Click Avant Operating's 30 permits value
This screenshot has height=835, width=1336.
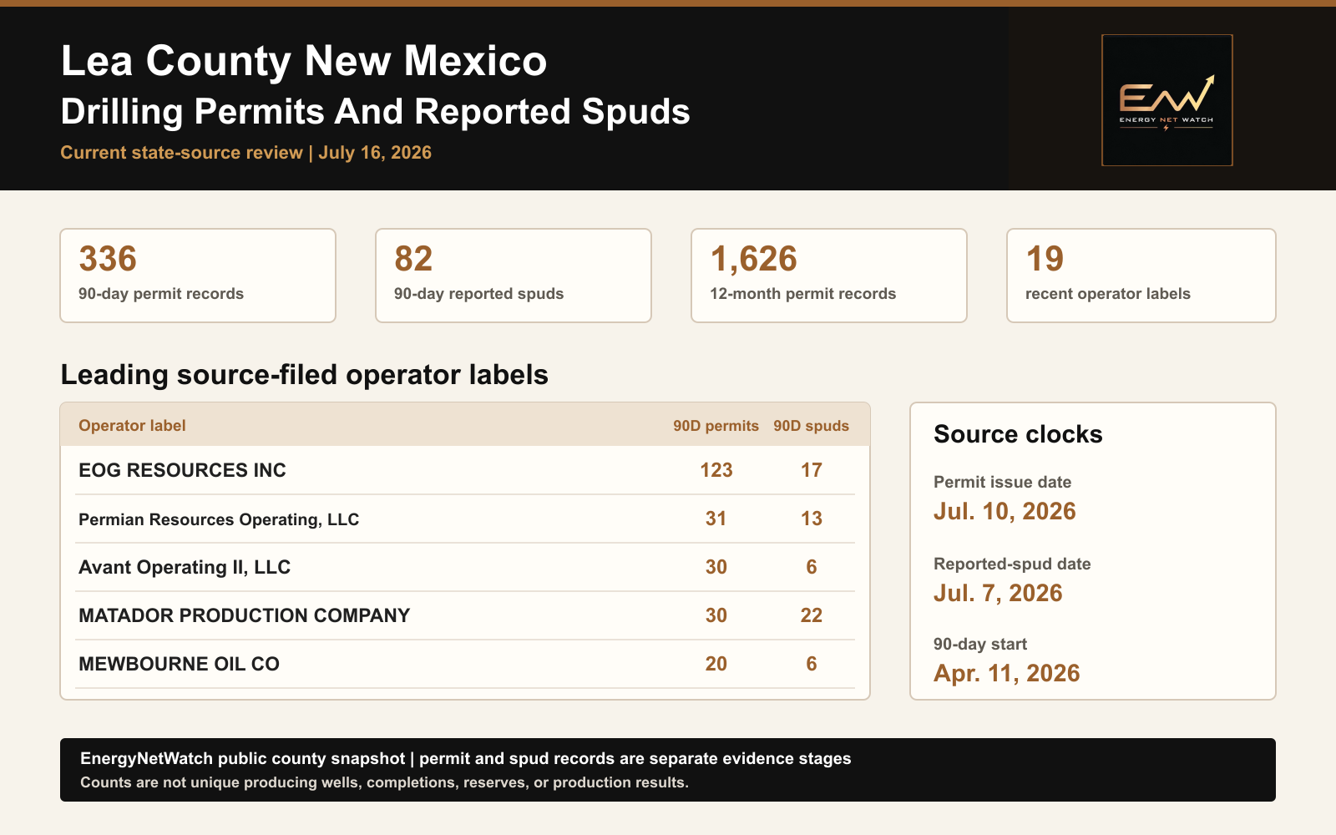click(x=716, y=567)
